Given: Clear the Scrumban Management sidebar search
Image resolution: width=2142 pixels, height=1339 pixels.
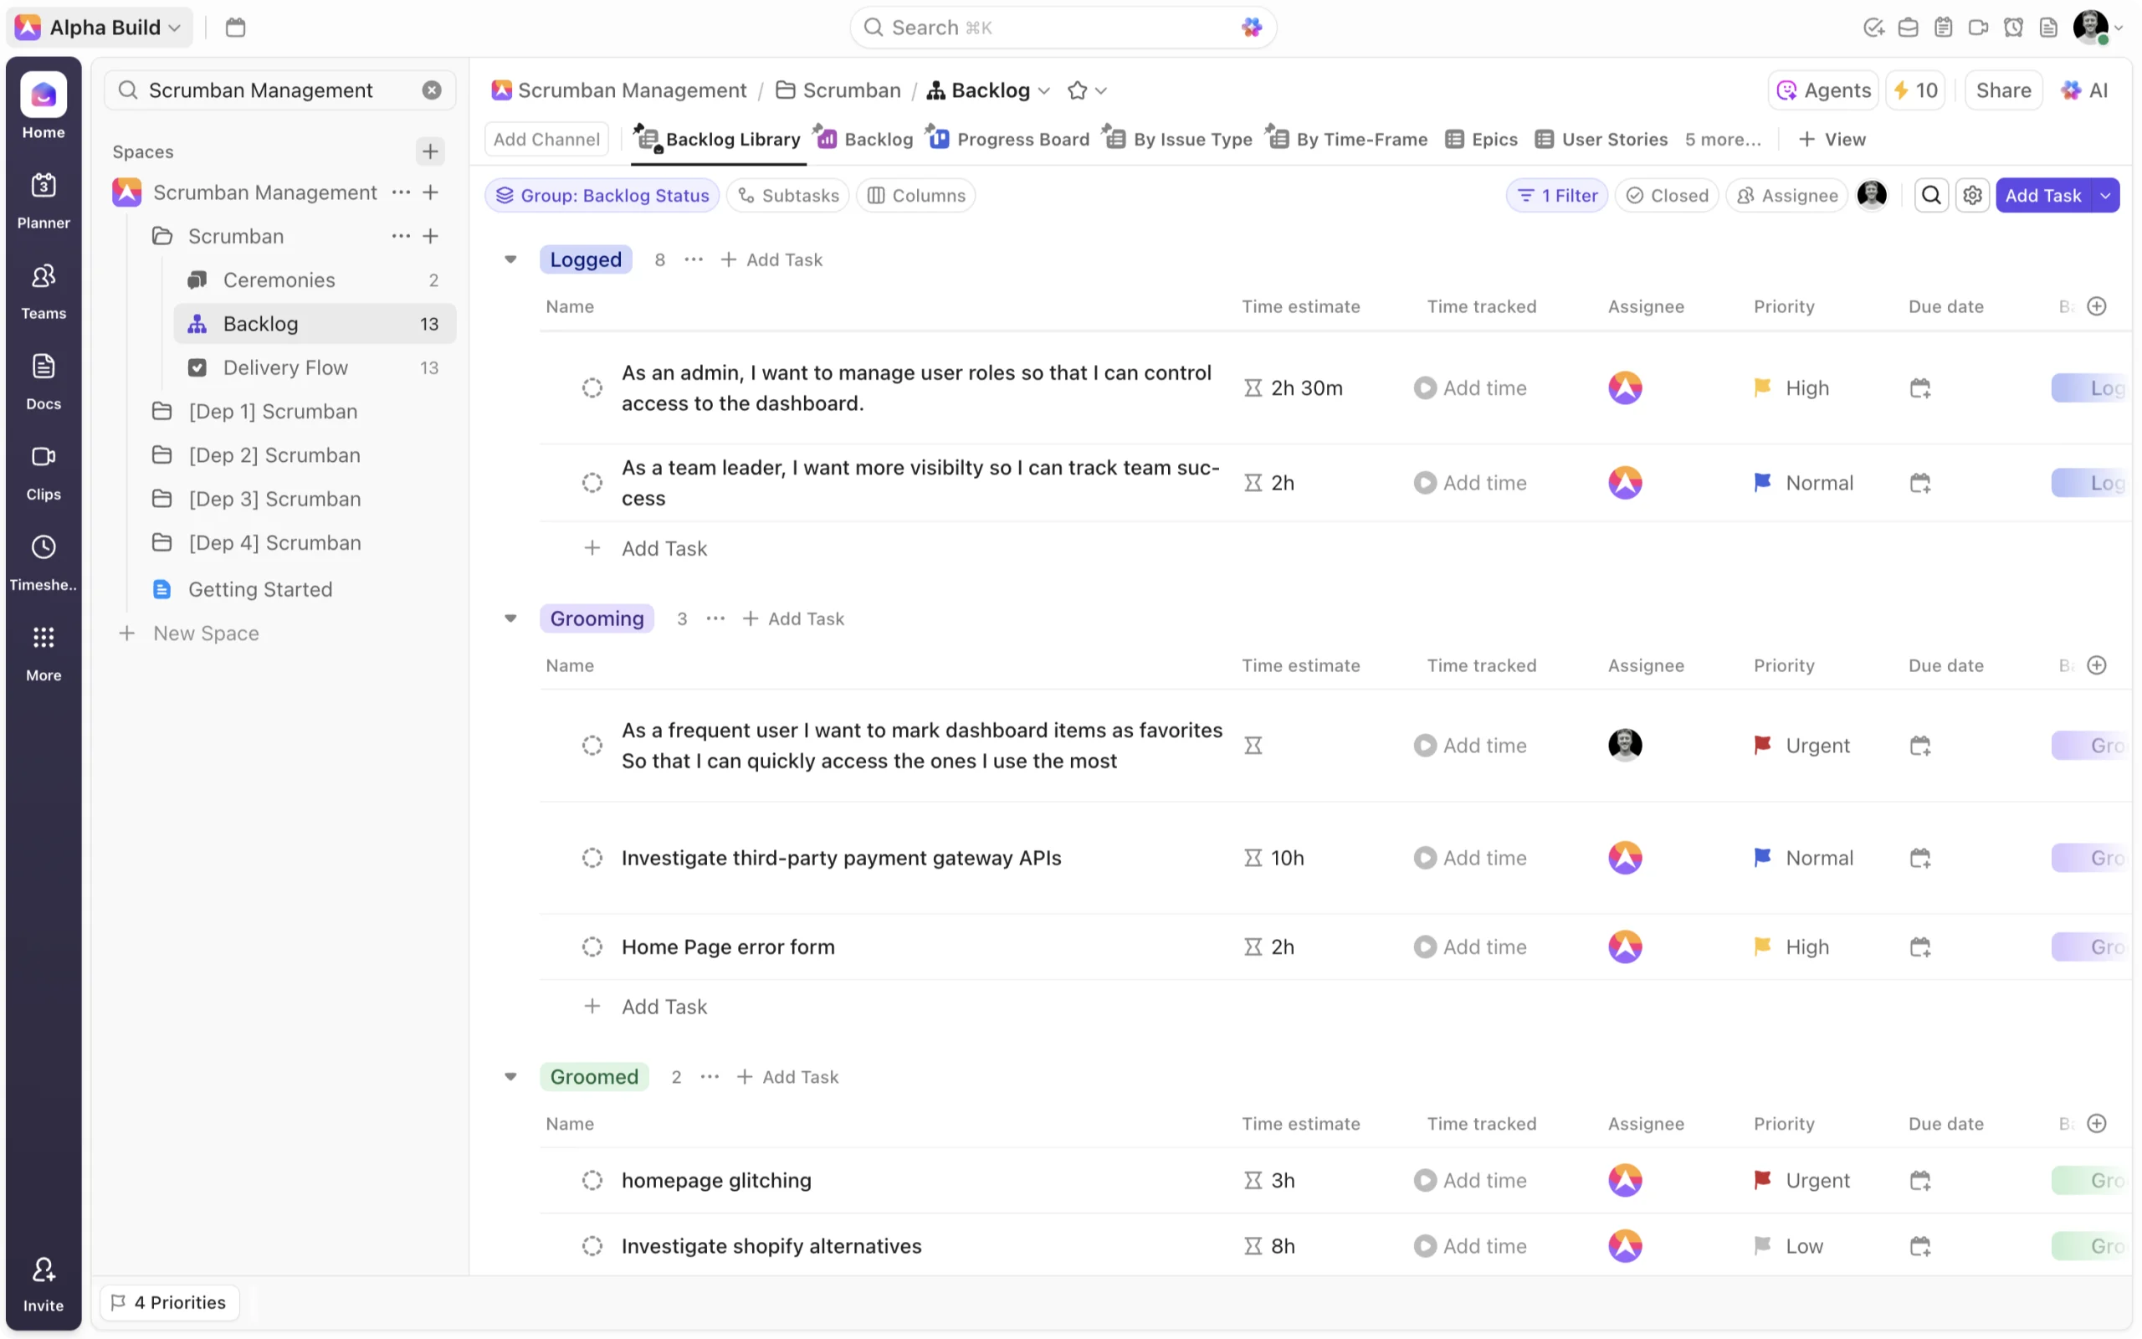Looking at the screenshot, I should pyautogui.click(x=431, y=90).
